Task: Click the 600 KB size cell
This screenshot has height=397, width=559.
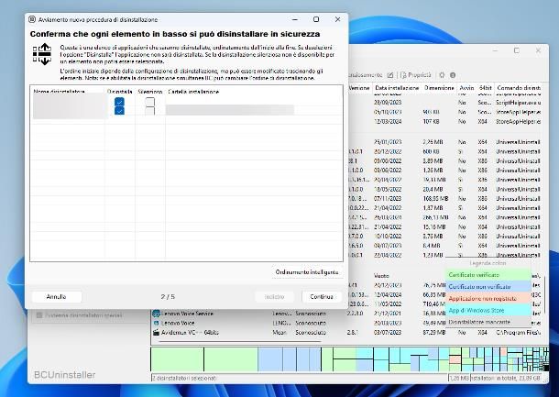Action: (x=431, y=151)
